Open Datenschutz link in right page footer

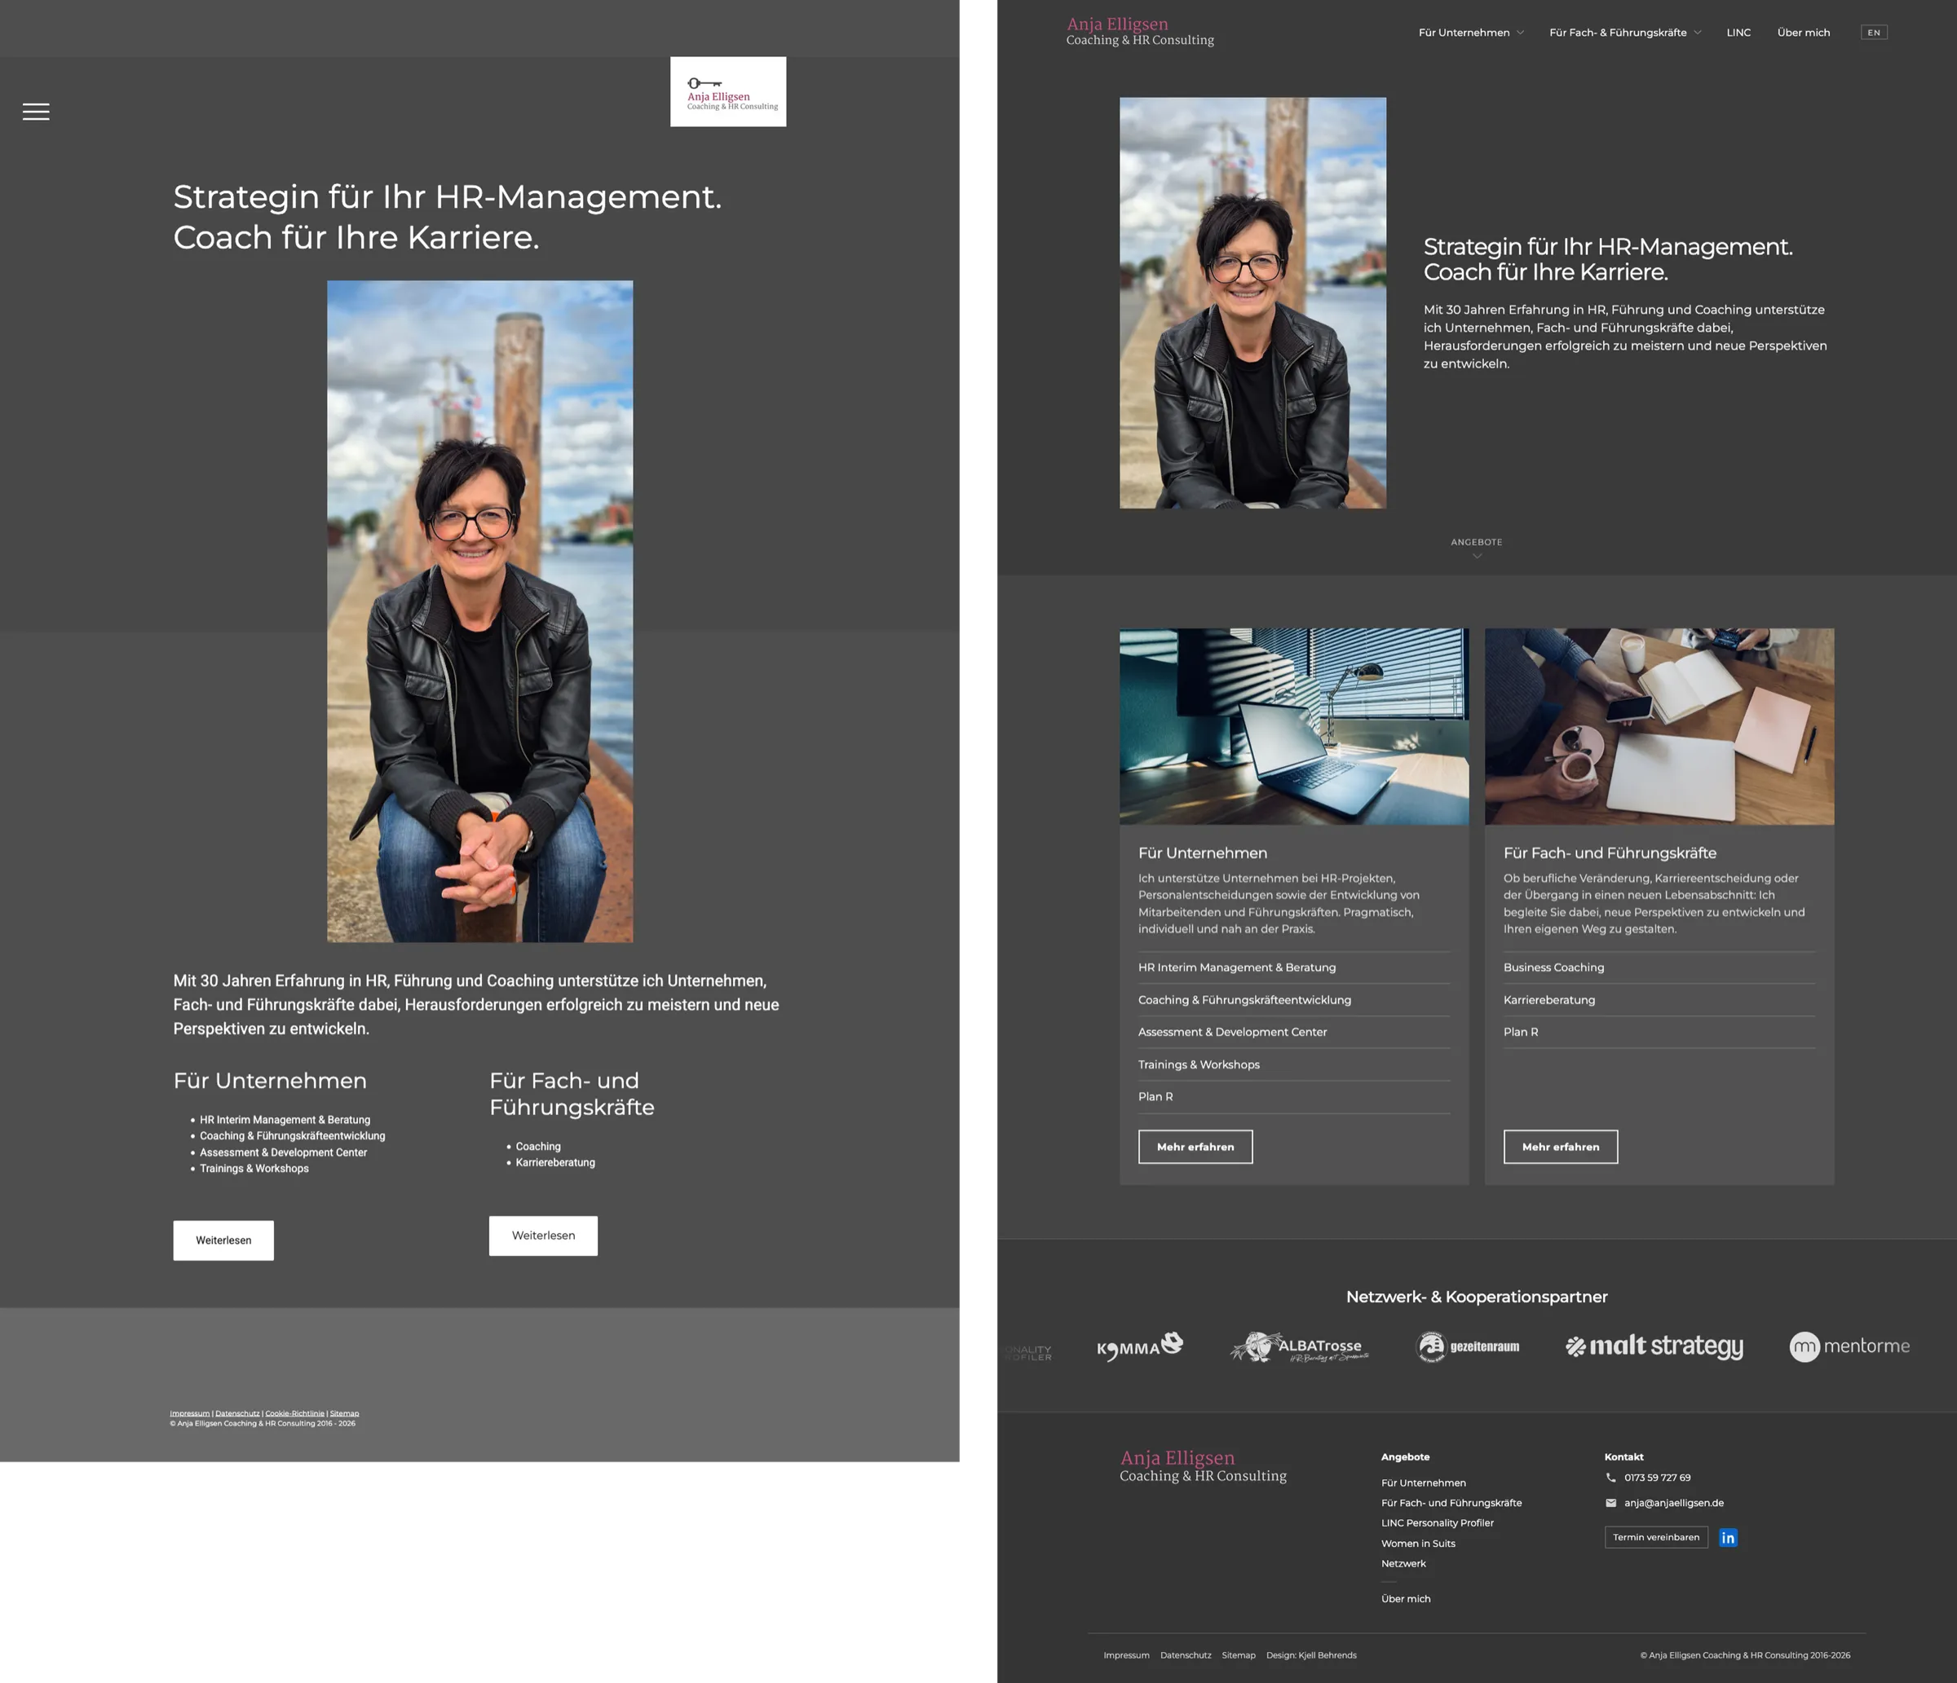[1186, 1654]
